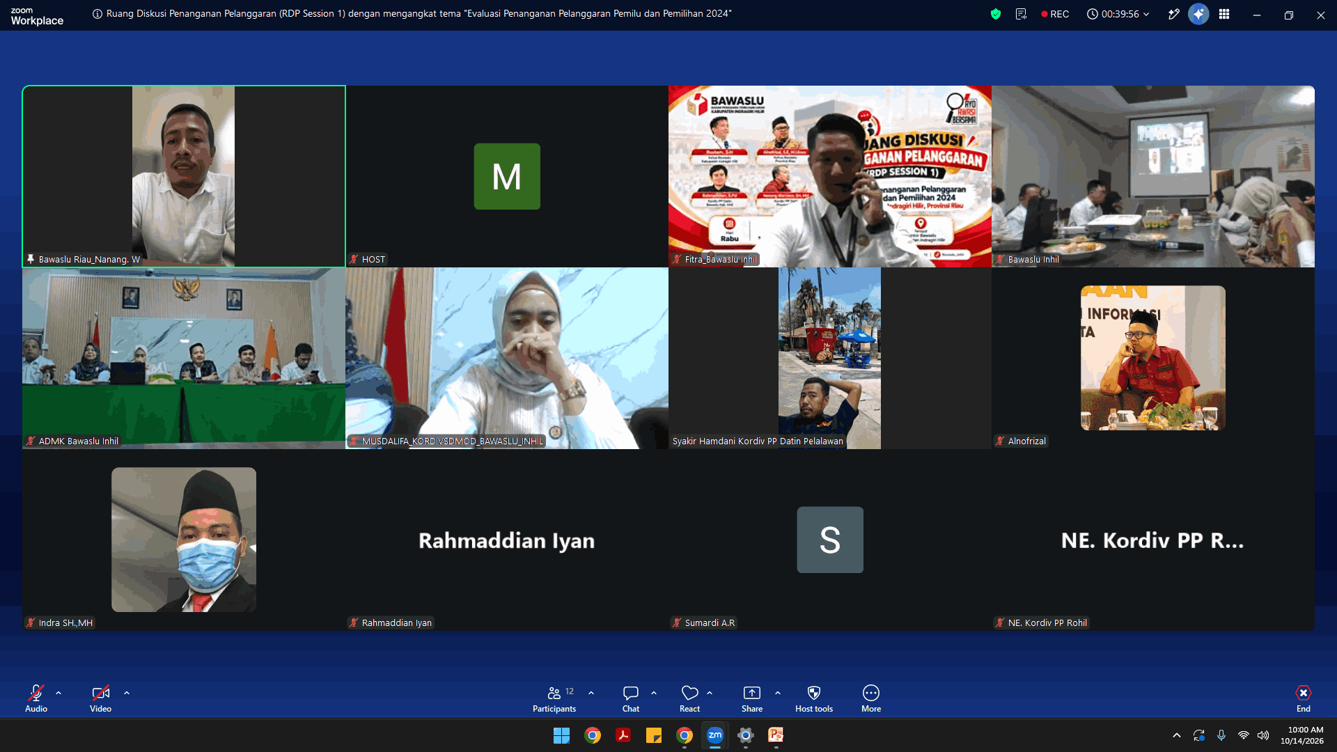
Task: Expand React options arrow
Action: 710,693
